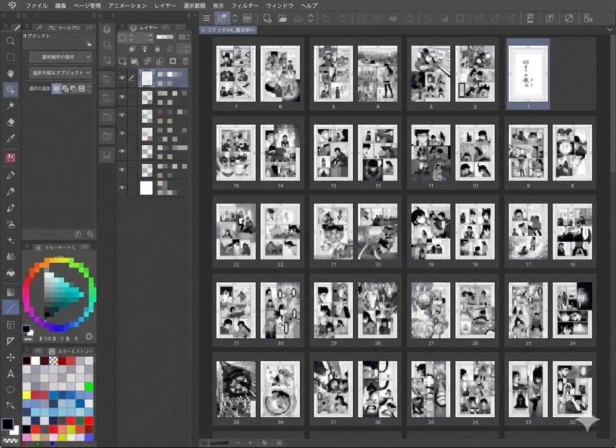Toggle visibility of the sixth layer
616x448 pixels.
click(x=122, y=170)
